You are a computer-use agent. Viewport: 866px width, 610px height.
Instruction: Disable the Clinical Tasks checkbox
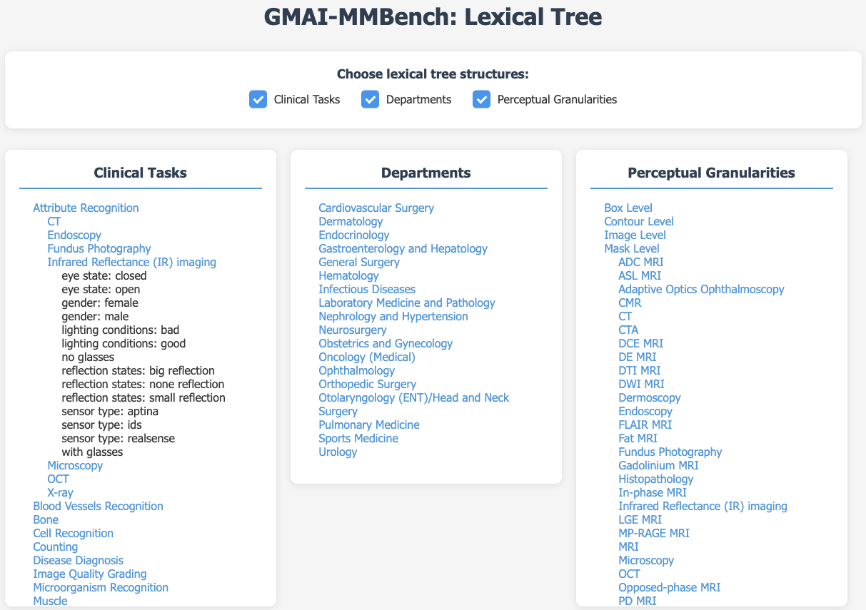pos(258,99)
